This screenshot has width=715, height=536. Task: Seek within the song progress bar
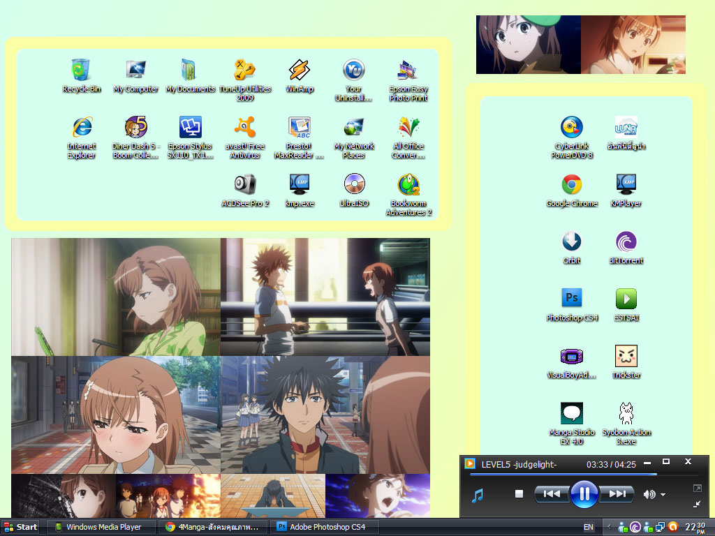point(584,475)
